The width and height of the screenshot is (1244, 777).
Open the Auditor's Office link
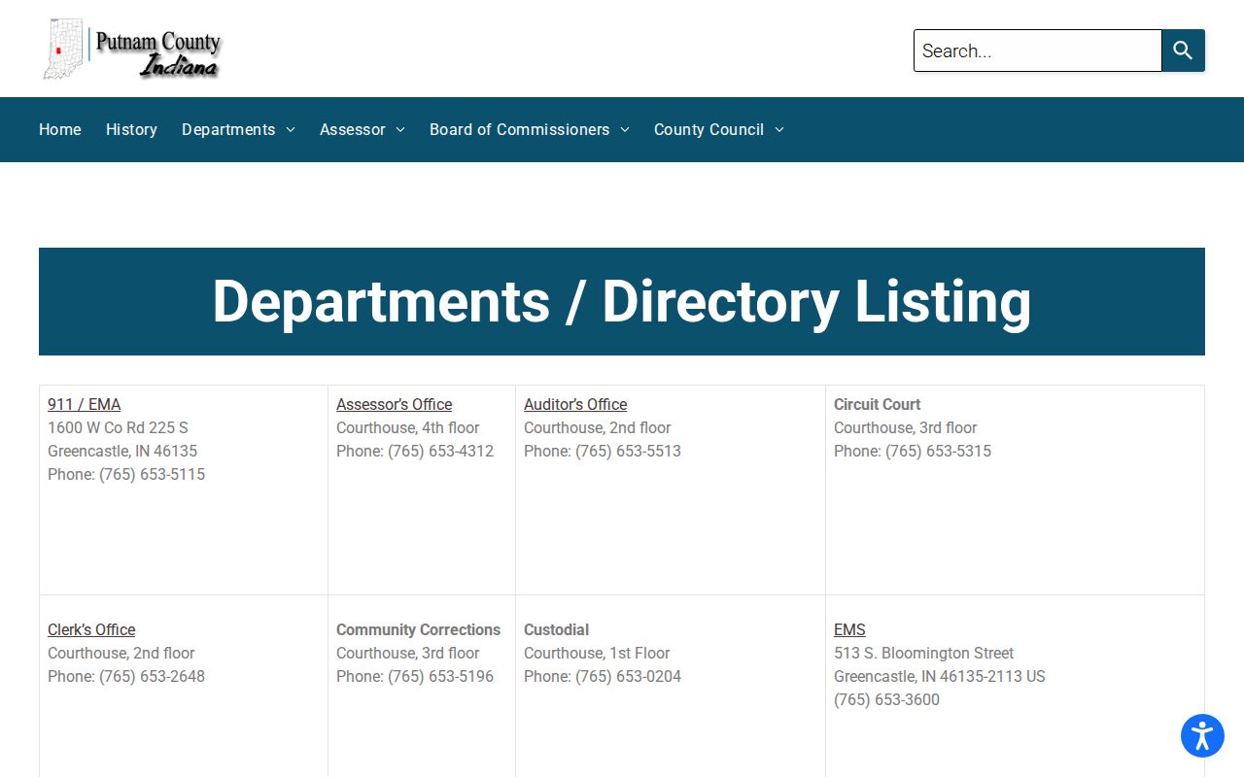pos(575,404)
